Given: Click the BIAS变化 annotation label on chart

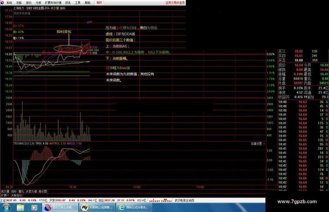Looking at the screenshot, I should 64,32.
